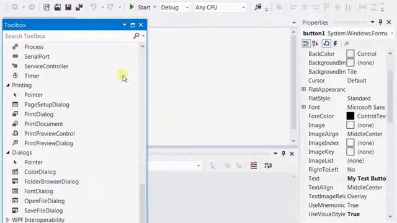Click the Save All toolbar icon
The height and width of the screenshot is (223, 397).
[79, 7]
